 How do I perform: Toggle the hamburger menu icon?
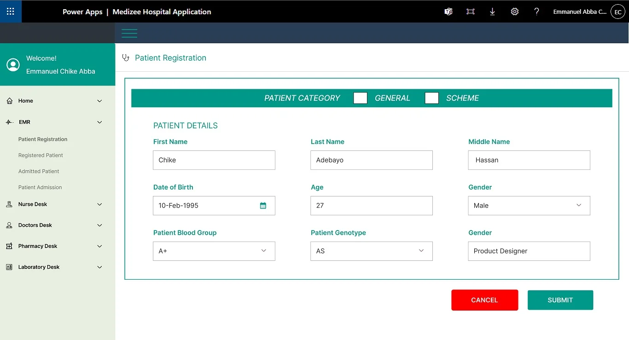click(x=129, y=33)
